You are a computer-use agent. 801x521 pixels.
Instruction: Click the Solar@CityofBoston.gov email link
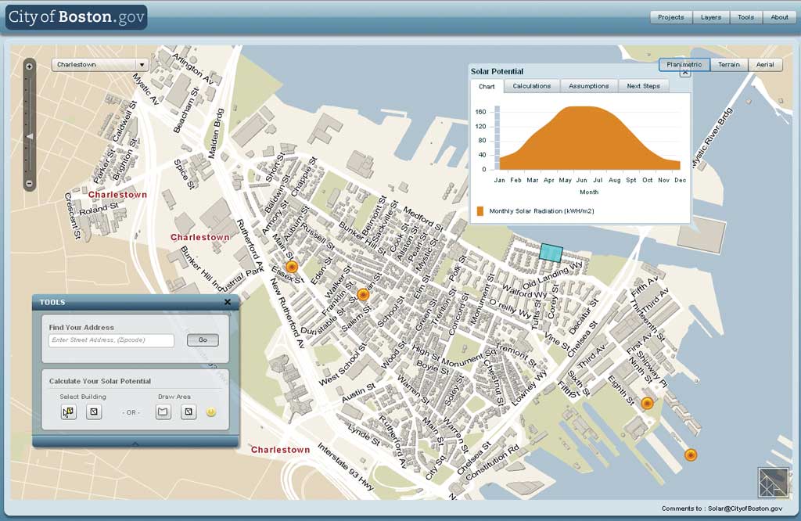745,508
